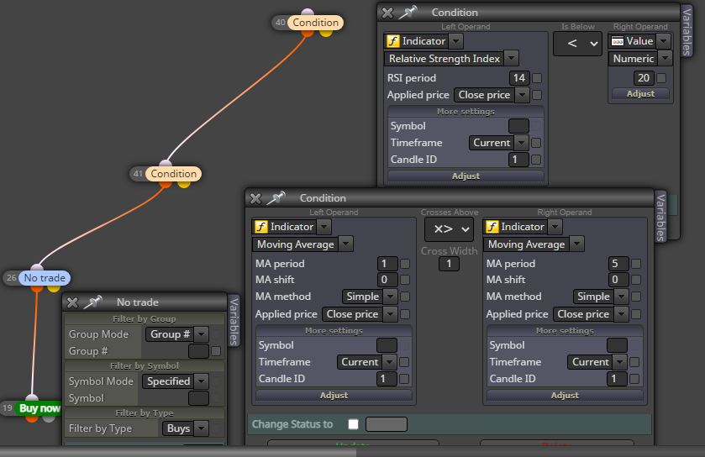705x457 pixels.
Task: Toggle checkbox next to RSI Candle ID
Action: tap(536, 160)
